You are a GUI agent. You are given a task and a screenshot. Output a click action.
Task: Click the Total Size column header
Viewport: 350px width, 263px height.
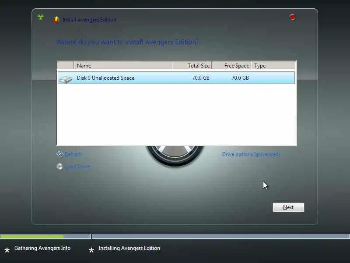coord(192,65)
